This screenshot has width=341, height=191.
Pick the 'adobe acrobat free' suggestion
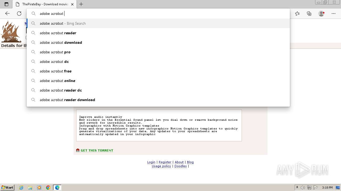tap(158, 71)
